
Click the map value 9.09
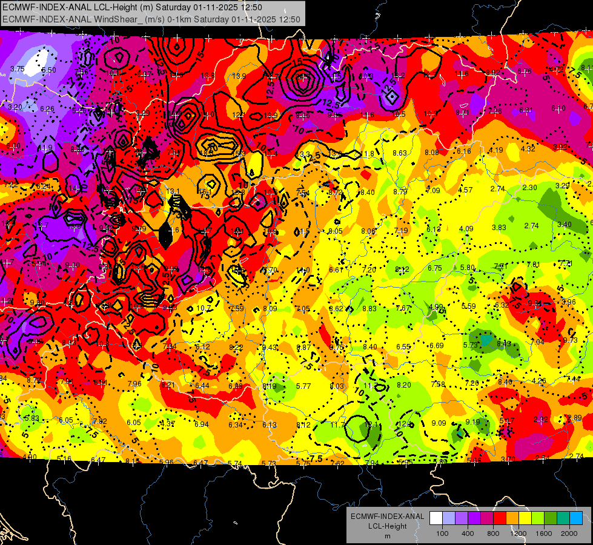pyautogui.click(x=439, y=423)
